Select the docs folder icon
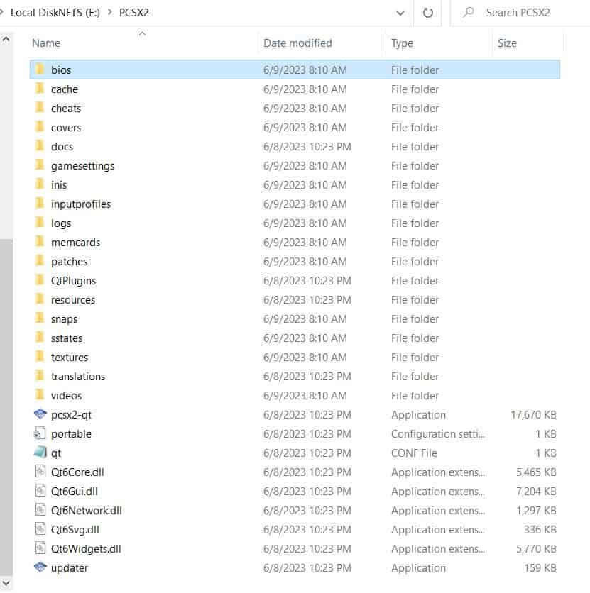This screenshot has width=590, height=593. 40,146
